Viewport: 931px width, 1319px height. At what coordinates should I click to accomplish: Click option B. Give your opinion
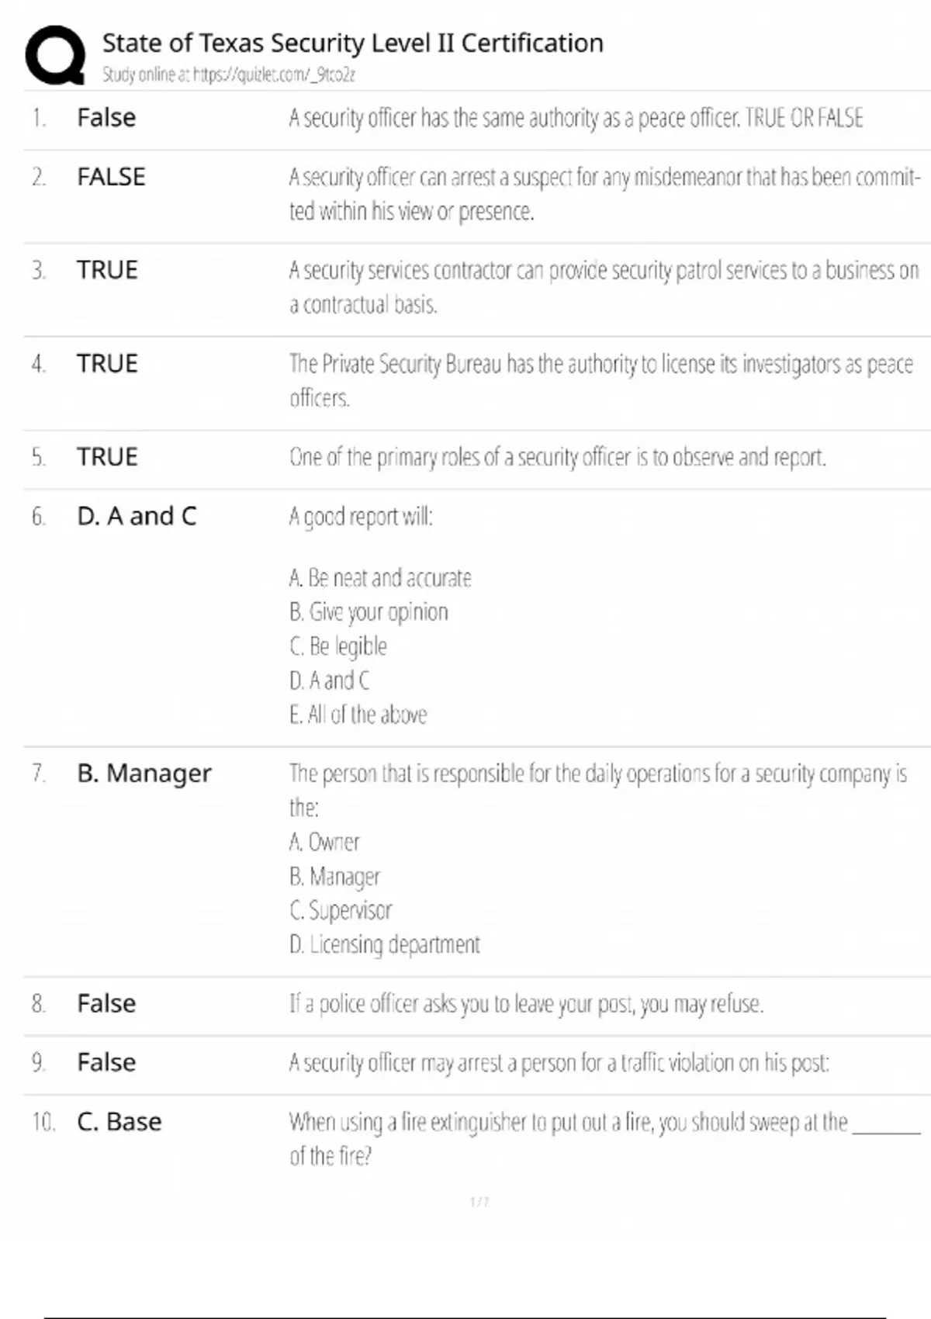coord(369,612)
